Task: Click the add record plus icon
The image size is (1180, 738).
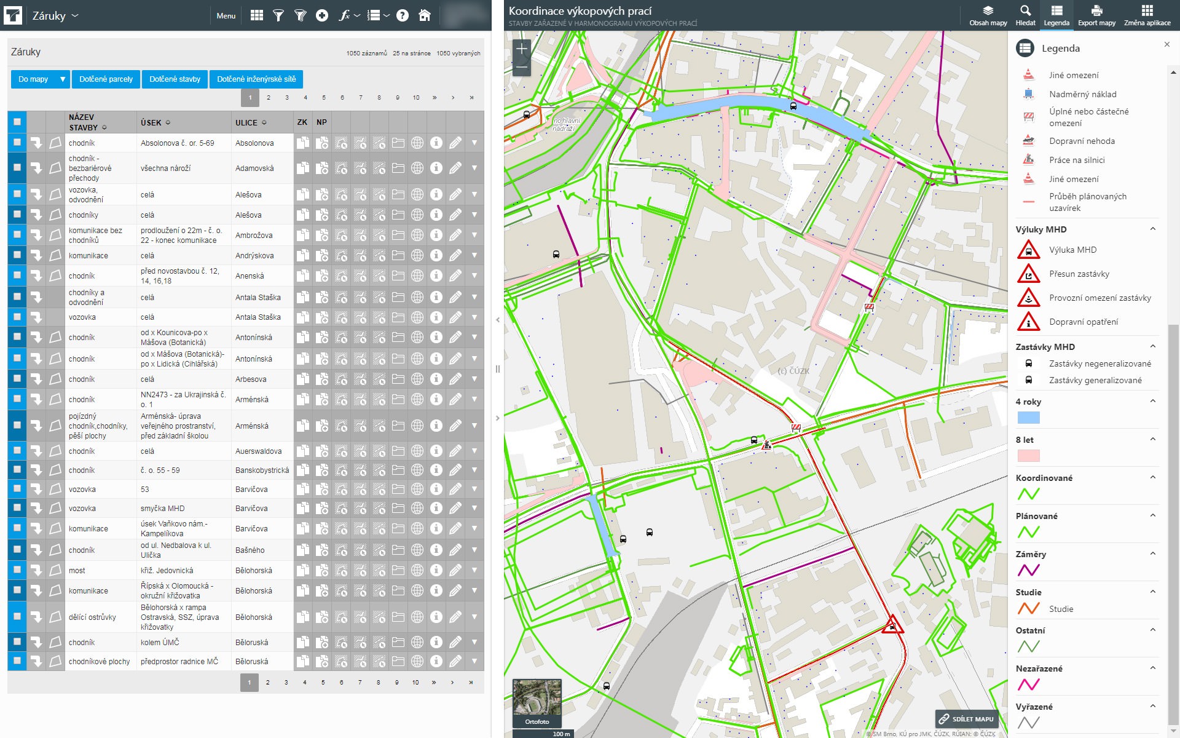Action: (x=322, y=15)
